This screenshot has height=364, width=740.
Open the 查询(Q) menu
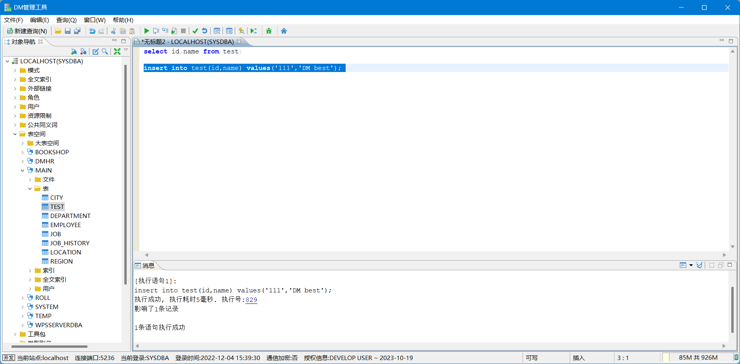[67, 20]
